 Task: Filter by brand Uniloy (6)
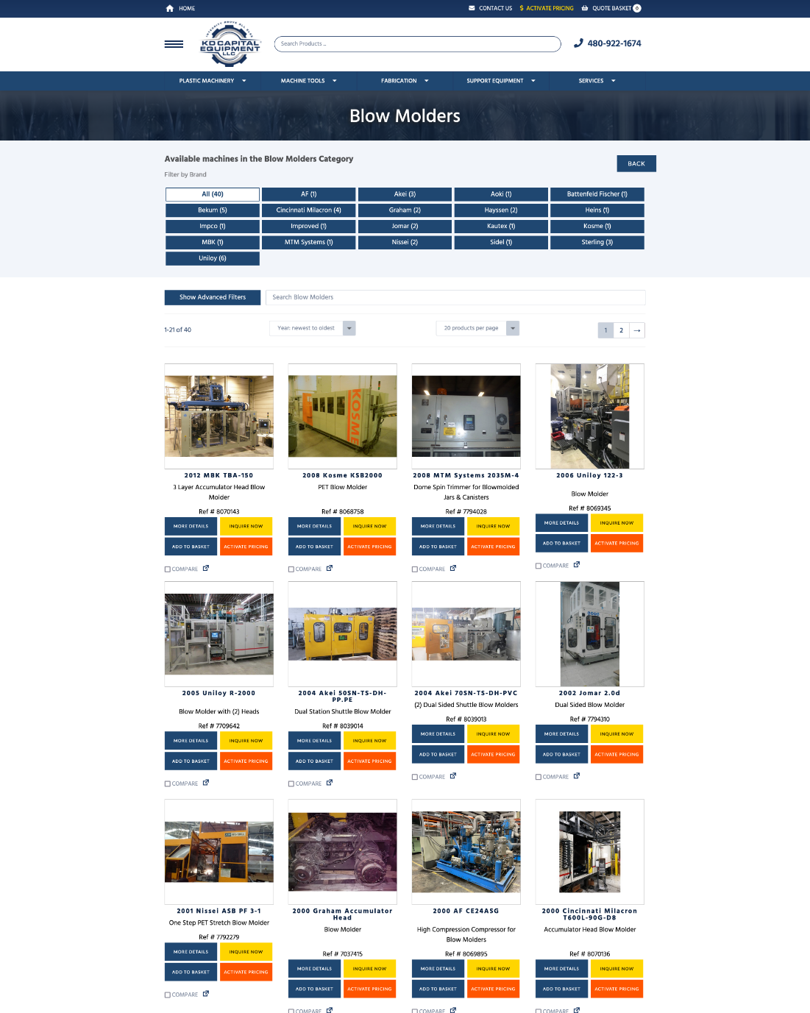coord(213,258)
